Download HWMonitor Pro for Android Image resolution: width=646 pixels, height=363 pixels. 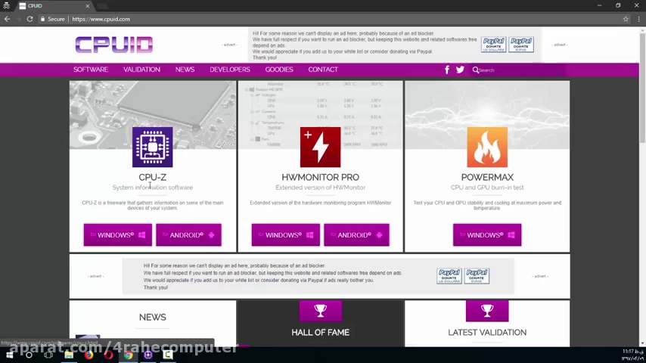tap(356, 235)
